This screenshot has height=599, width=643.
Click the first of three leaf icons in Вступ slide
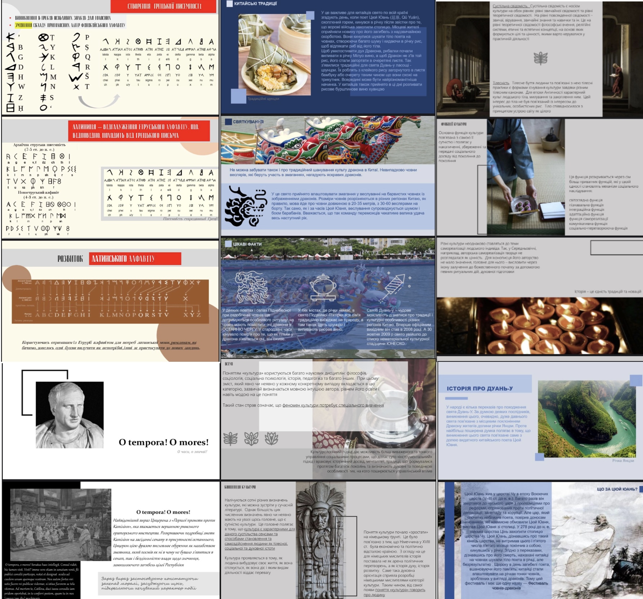click(x=230, y=438)
